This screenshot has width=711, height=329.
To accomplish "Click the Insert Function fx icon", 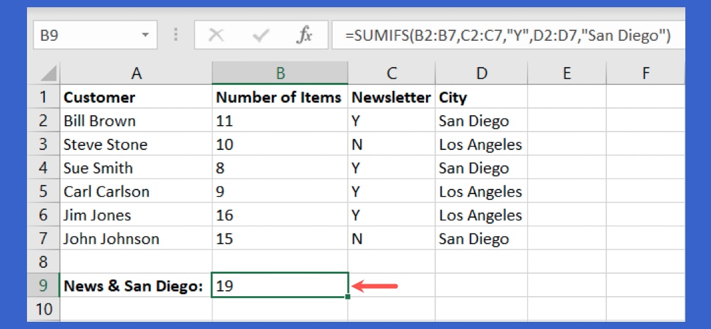I will 303,36.
